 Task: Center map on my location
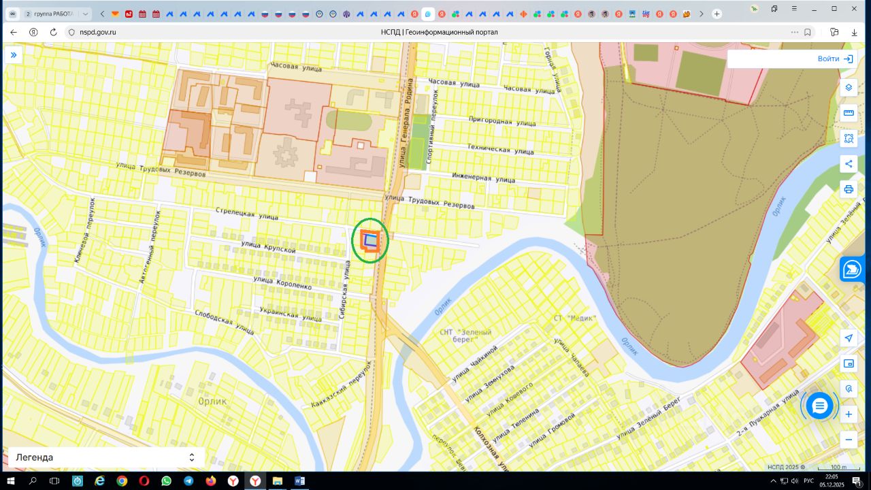coord(849,338)
